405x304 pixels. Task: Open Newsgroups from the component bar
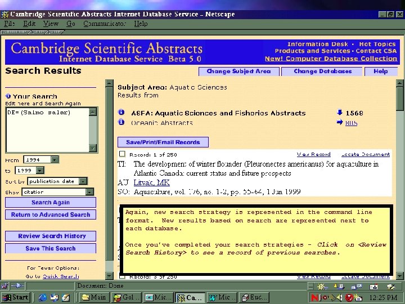(x=357, y=287)
